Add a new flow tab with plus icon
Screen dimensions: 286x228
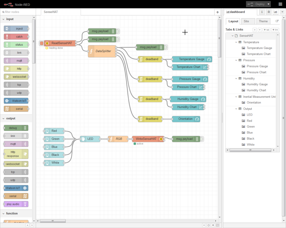[x=218, y=12]
